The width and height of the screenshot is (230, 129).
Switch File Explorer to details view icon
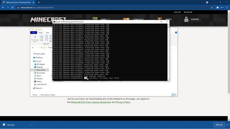[x=173, y=95]
